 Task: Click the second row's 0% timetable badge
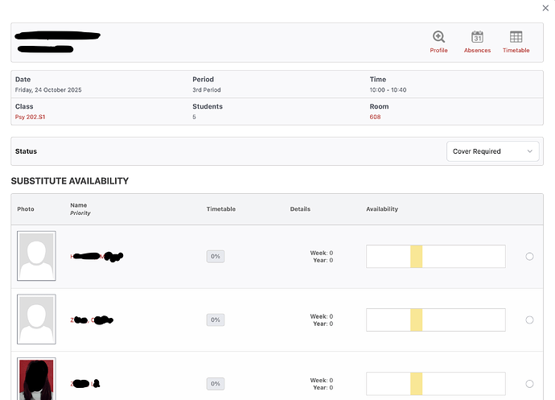(x=215, y=320)
